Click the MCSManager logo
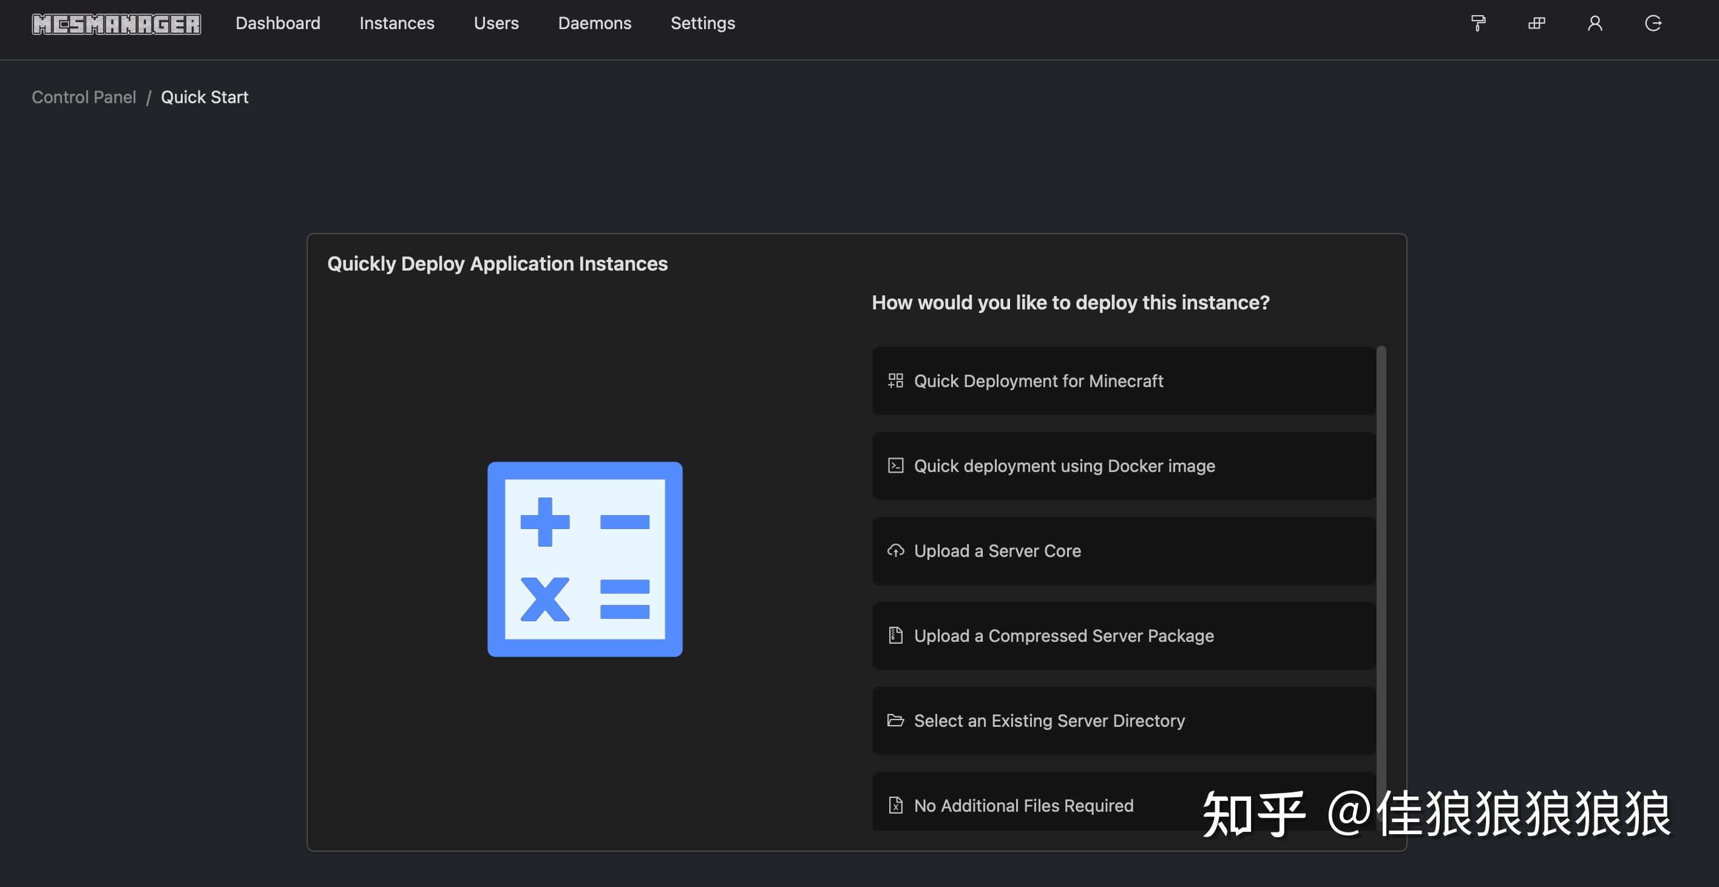 pos(116,22)
